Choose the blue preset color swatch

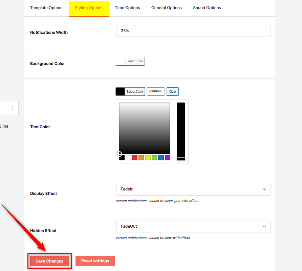click(161, 157)
